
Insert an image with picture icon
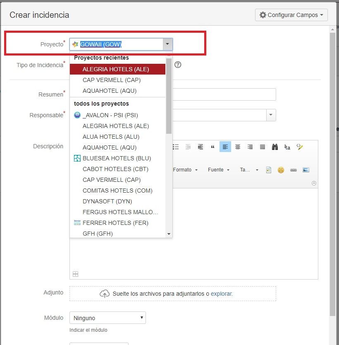(306, 170)
